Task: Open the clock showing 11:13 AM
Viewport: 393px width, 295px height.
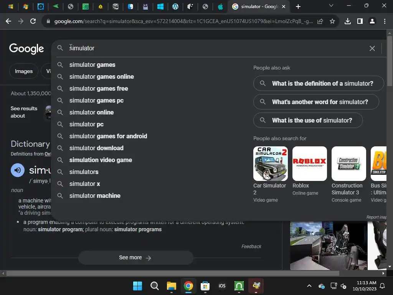Action: coord(365,286)
